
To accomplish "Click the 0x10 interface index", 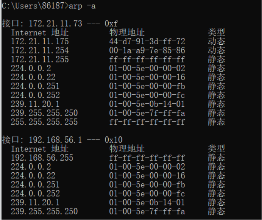I will 114,140.
